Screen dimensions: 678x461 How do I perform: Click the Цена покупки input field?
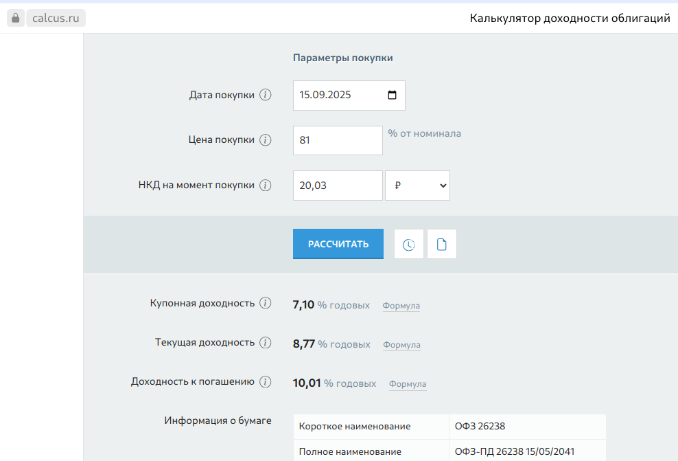(338, 139)
